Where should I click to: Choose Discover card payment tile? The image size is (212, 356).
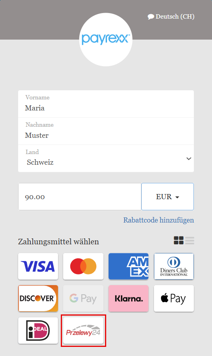[x=38, y=298]
